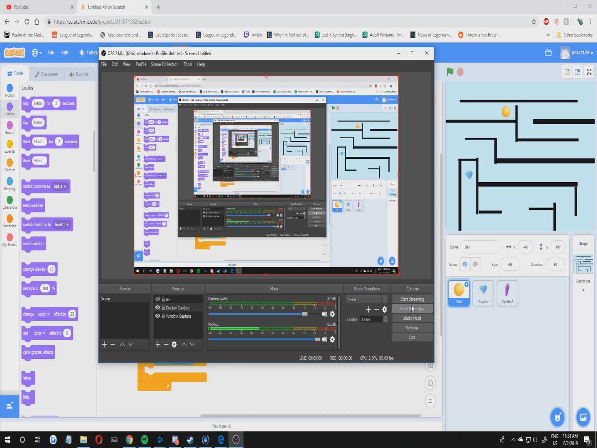This screenshot has width=597, height=448.
Task: Remove the scene transition with the minus icon
Action: 376,309
